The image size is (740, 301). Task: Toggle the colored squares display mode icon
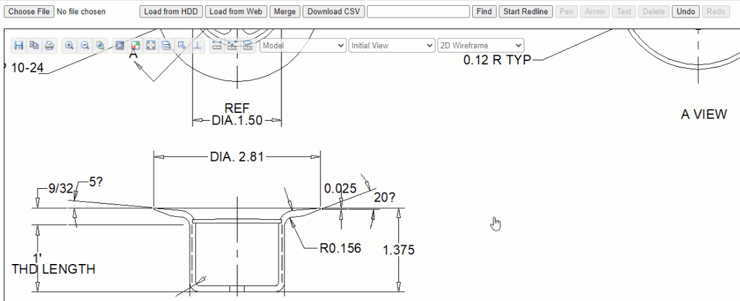(x=136, y=45)
